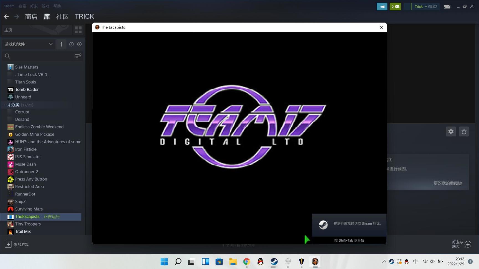This screenshot has width=479, height=269.
Task: Open File Explorer from taskbar
Action: pos(233,262)
